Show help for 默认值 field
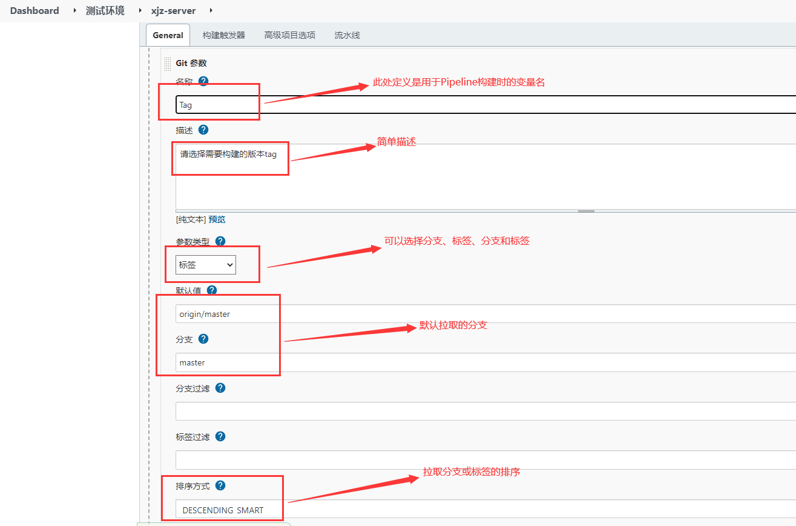796x526 pixels. tap(212, 290)
